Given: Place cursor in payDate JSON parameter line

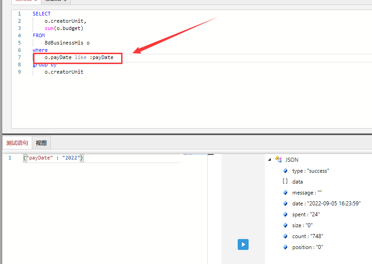Looking at the screenshot, I should pyautogui.click(x=54, y=158).
